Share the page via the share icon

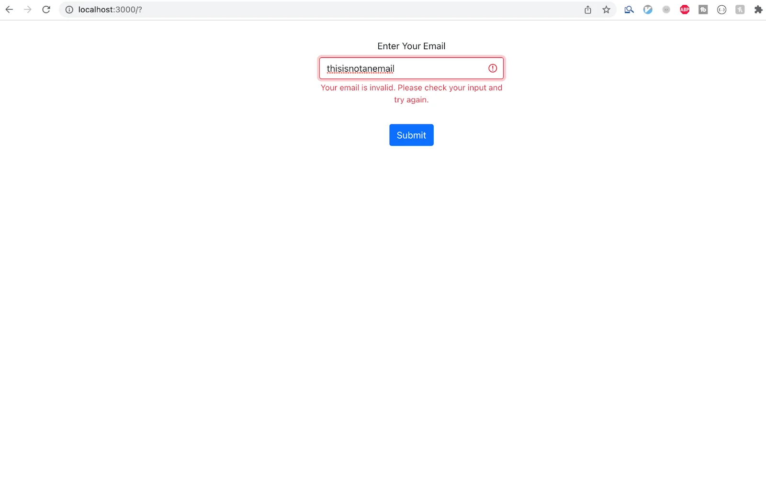pos(587,9)
